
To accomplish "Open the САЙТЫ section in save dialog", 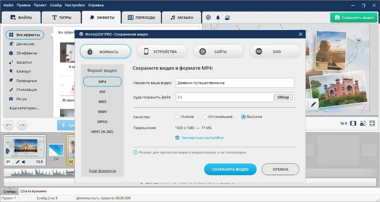I will (x=218, y=52).
